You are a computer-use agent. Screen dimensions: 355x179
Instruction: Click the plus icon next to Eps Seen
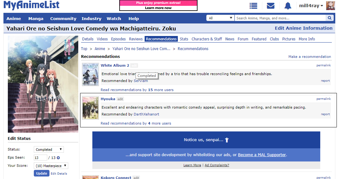click(x=58, y=158)
